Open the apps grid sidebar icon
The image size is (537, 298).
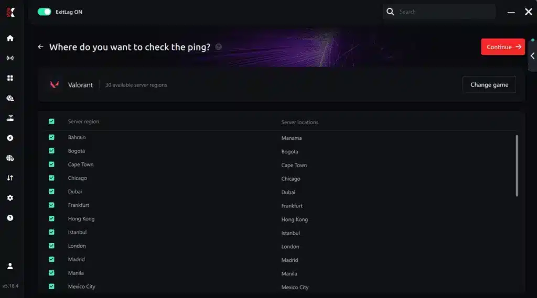pyautogui.click(x=10, y=78)
